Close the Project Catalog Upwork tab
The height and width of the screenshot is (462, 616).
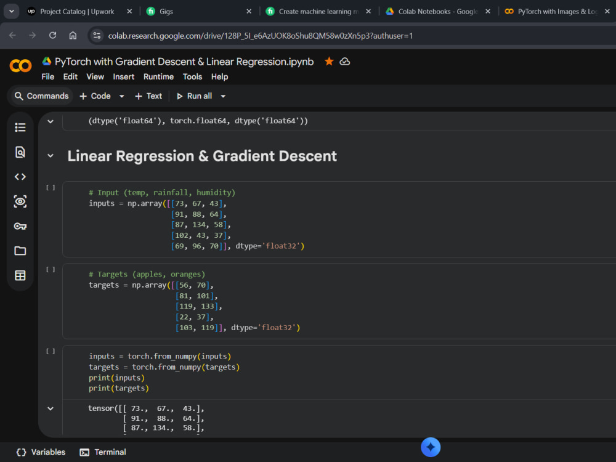129,11
